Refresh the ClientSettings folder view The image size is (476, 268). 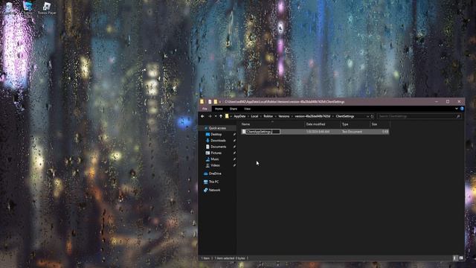372,116
